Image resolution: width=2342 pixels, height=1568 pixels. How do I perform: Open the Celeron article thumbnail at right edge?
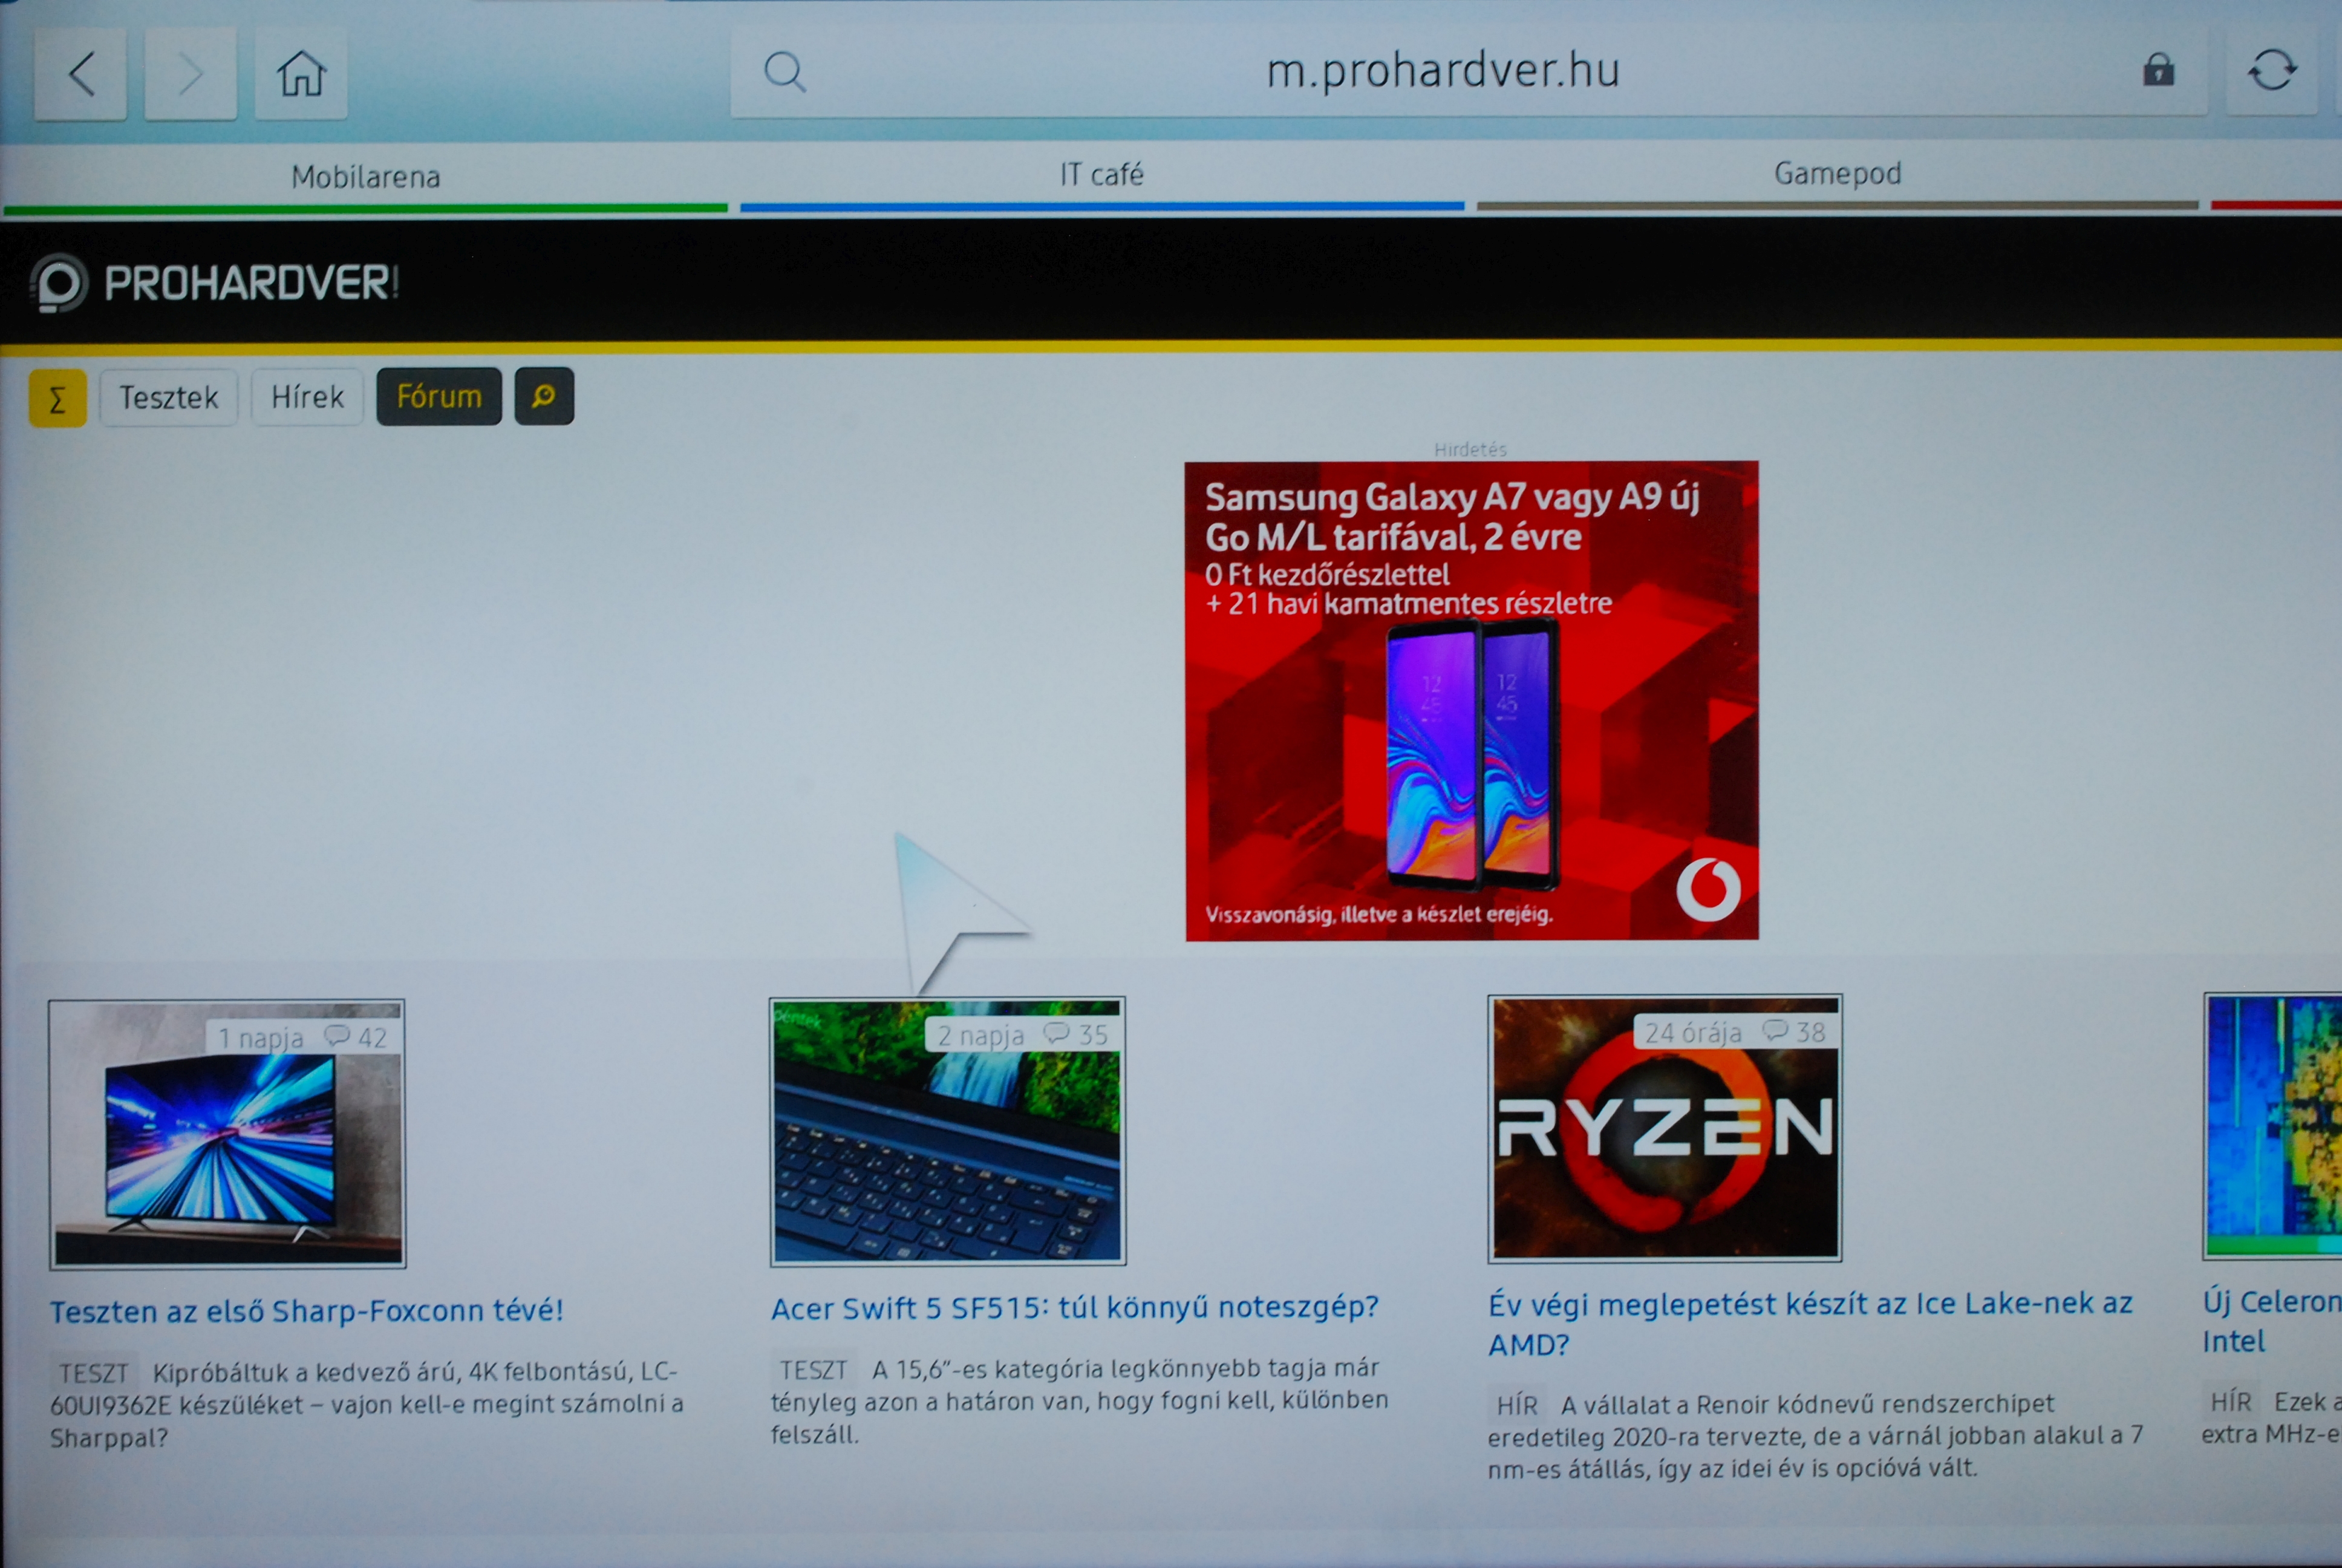pos(2272,1126)
